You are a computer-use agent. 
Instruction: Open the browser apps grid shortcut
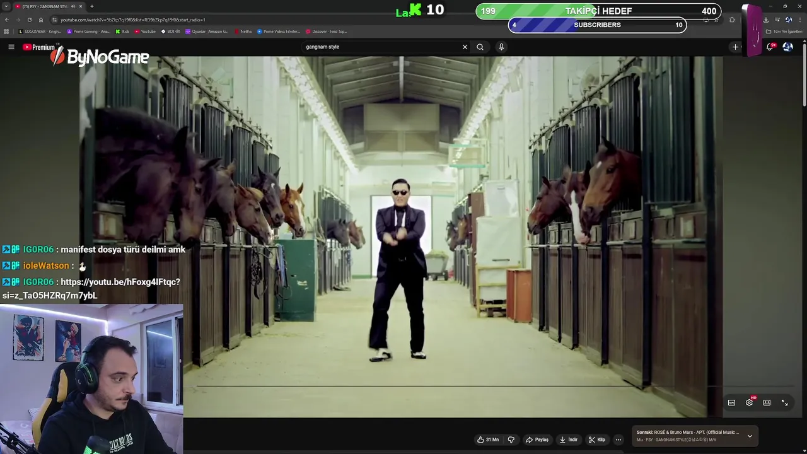pyautogui.click(x=6, y=32)
